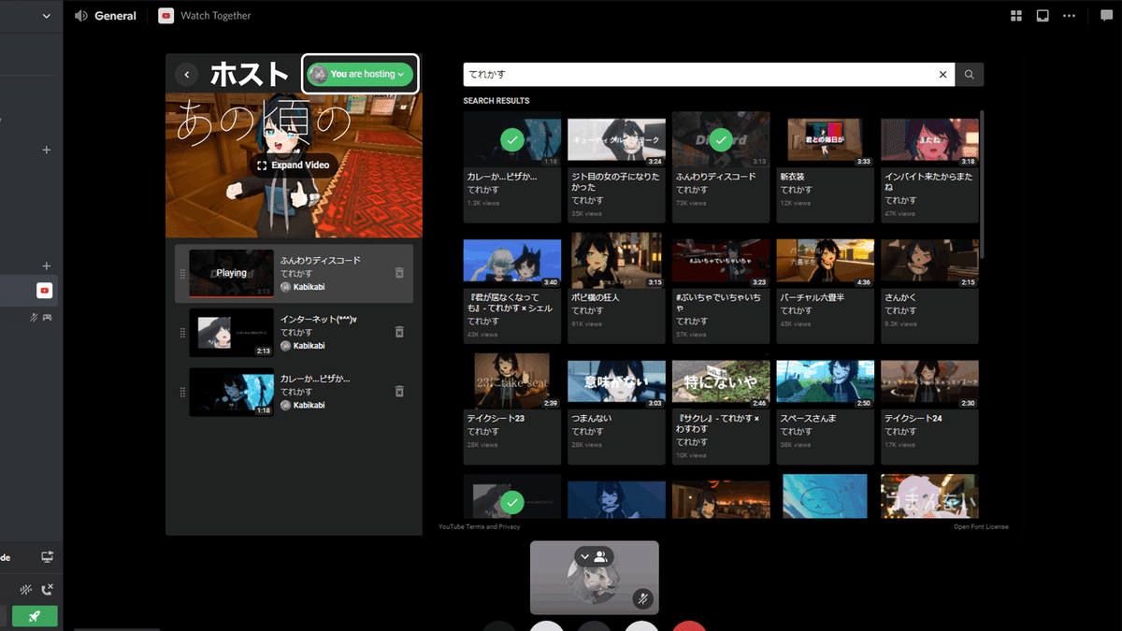This screenshot has width=1122, height=631.
Task: Click the back arrow beside the video player
Action: click(187, 74)
